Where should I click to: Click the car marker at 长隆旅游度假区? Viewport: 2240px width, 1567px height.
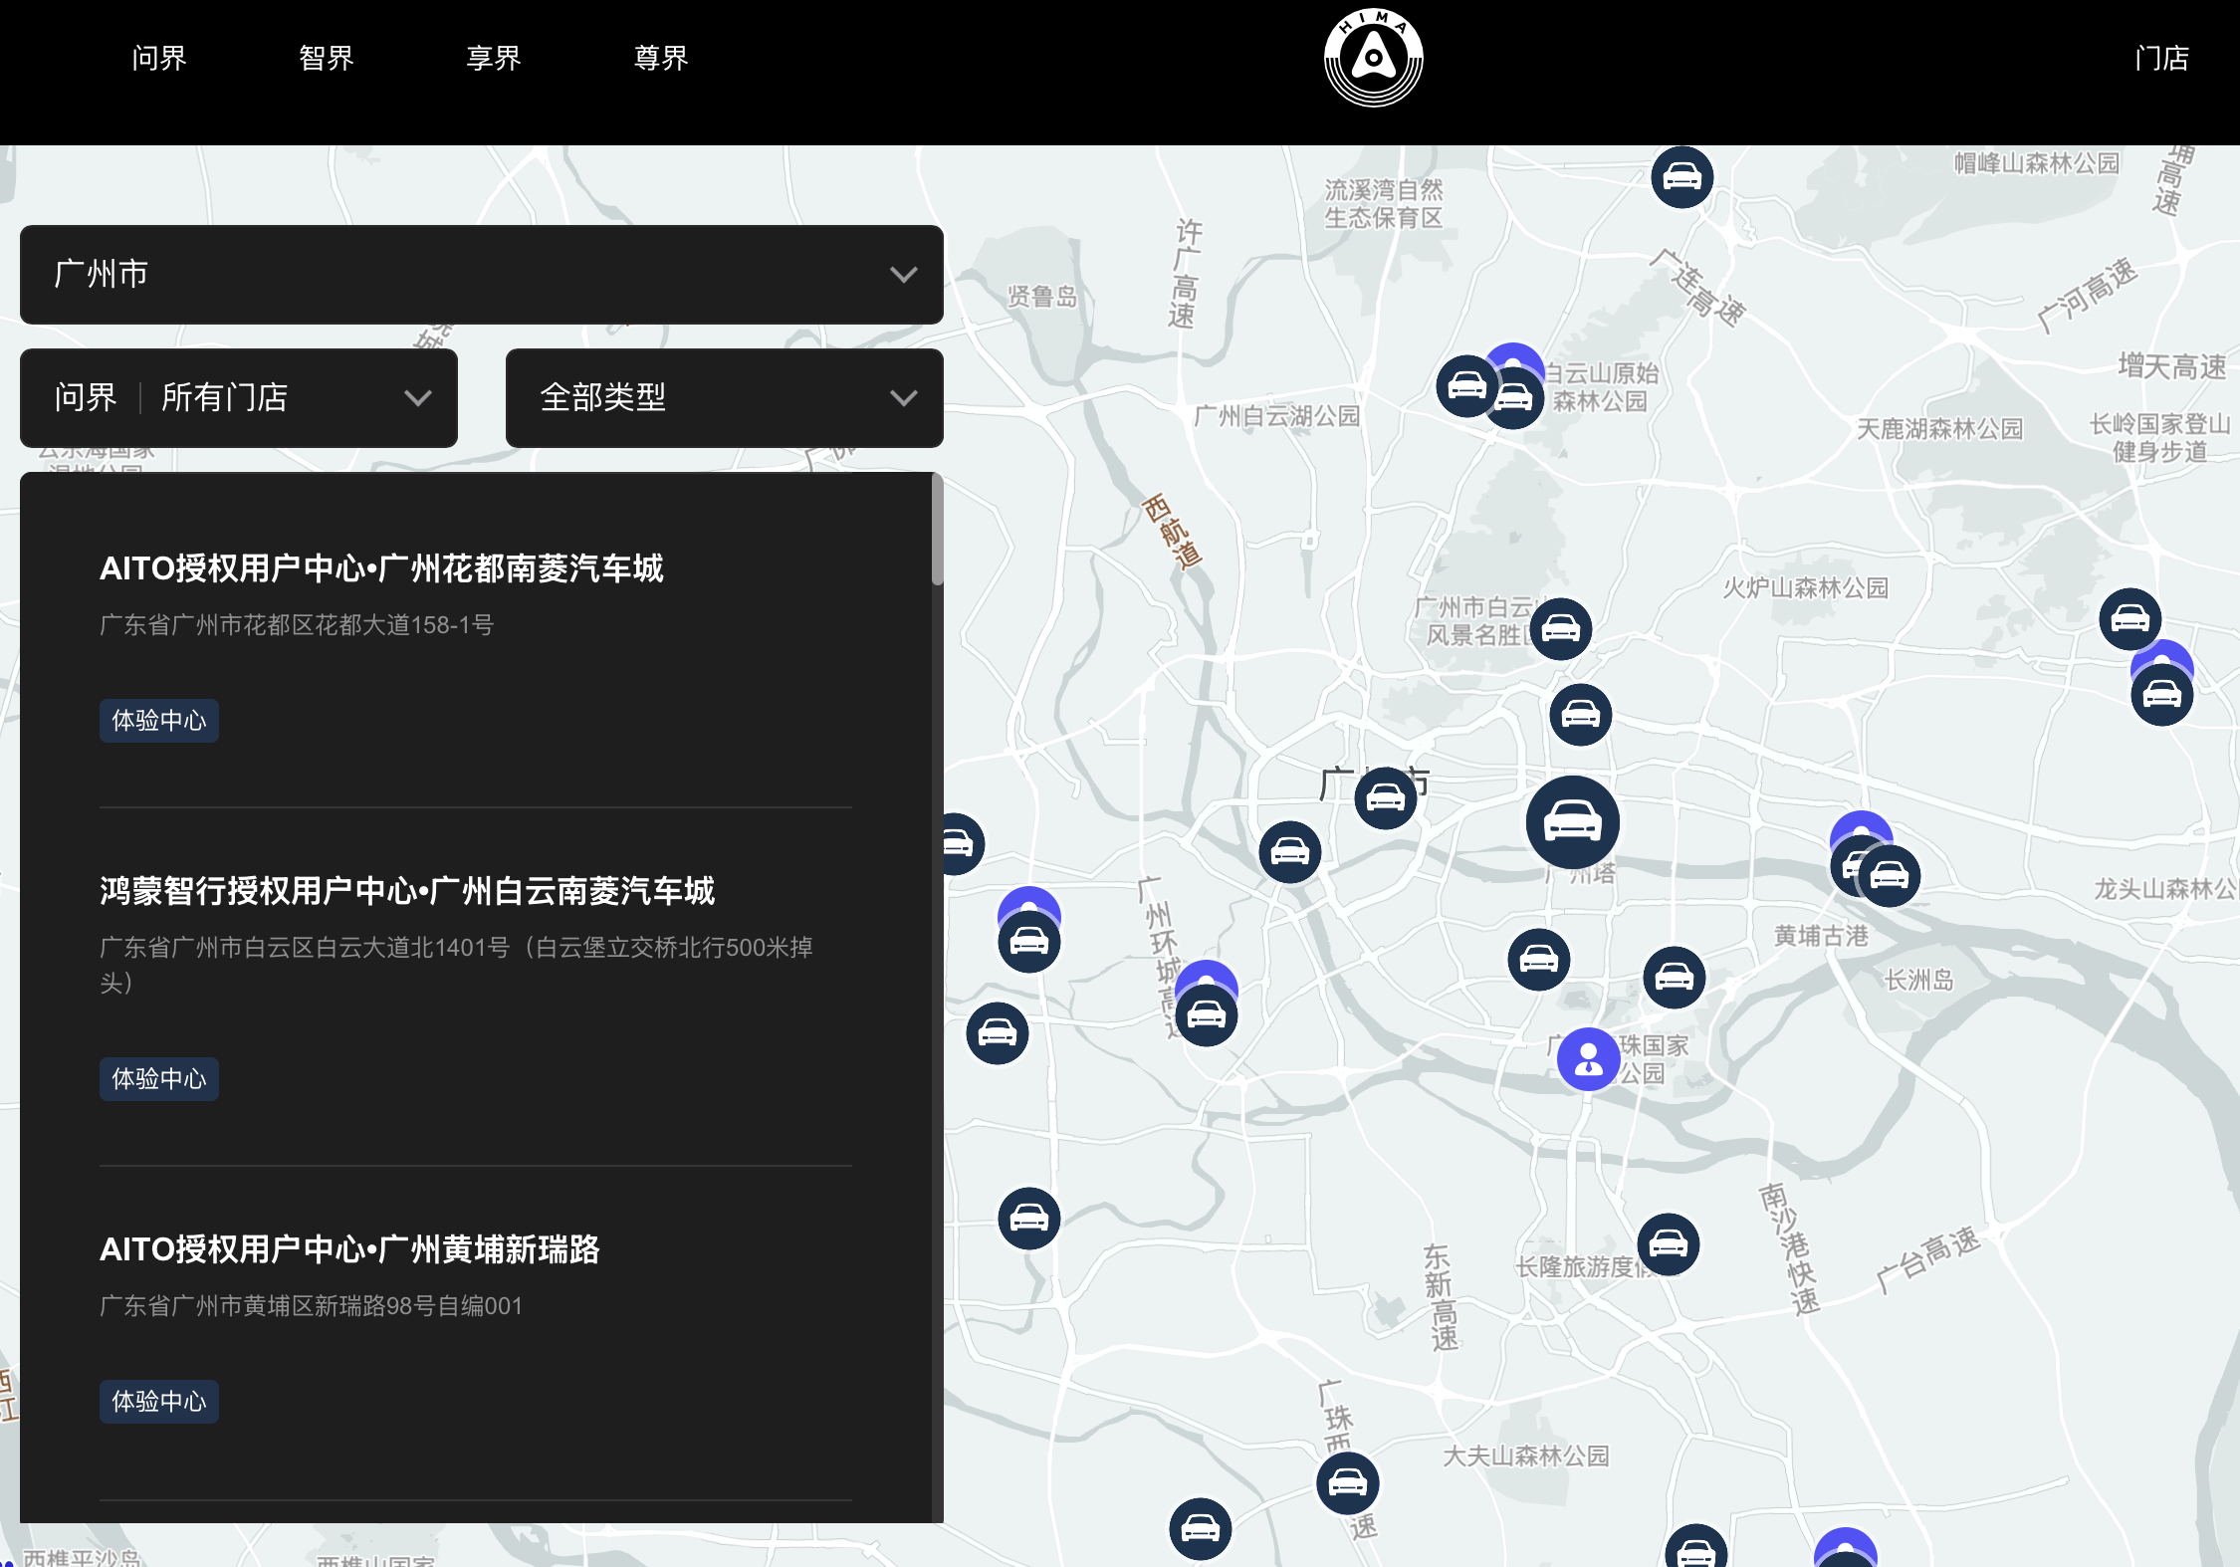tap(1669, 1244)
